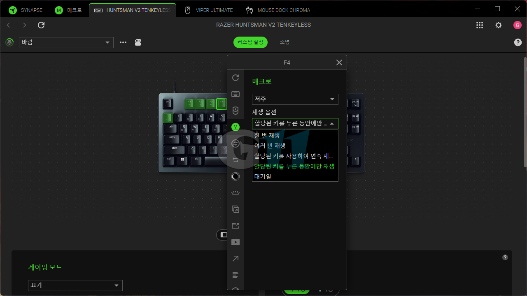Click the on-board memory profile icon
The image size is (527, 296).
(138, 42)
